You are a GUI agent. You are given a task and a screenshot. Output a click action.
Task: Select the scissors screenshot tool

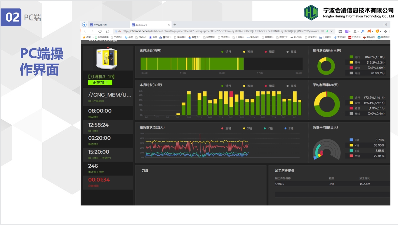(355, 31)
